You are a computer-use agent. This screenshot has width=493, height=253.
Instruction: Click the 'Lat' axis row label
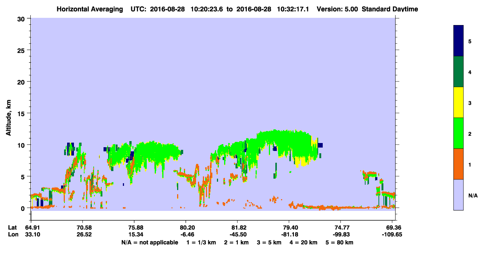click(13, 228)
